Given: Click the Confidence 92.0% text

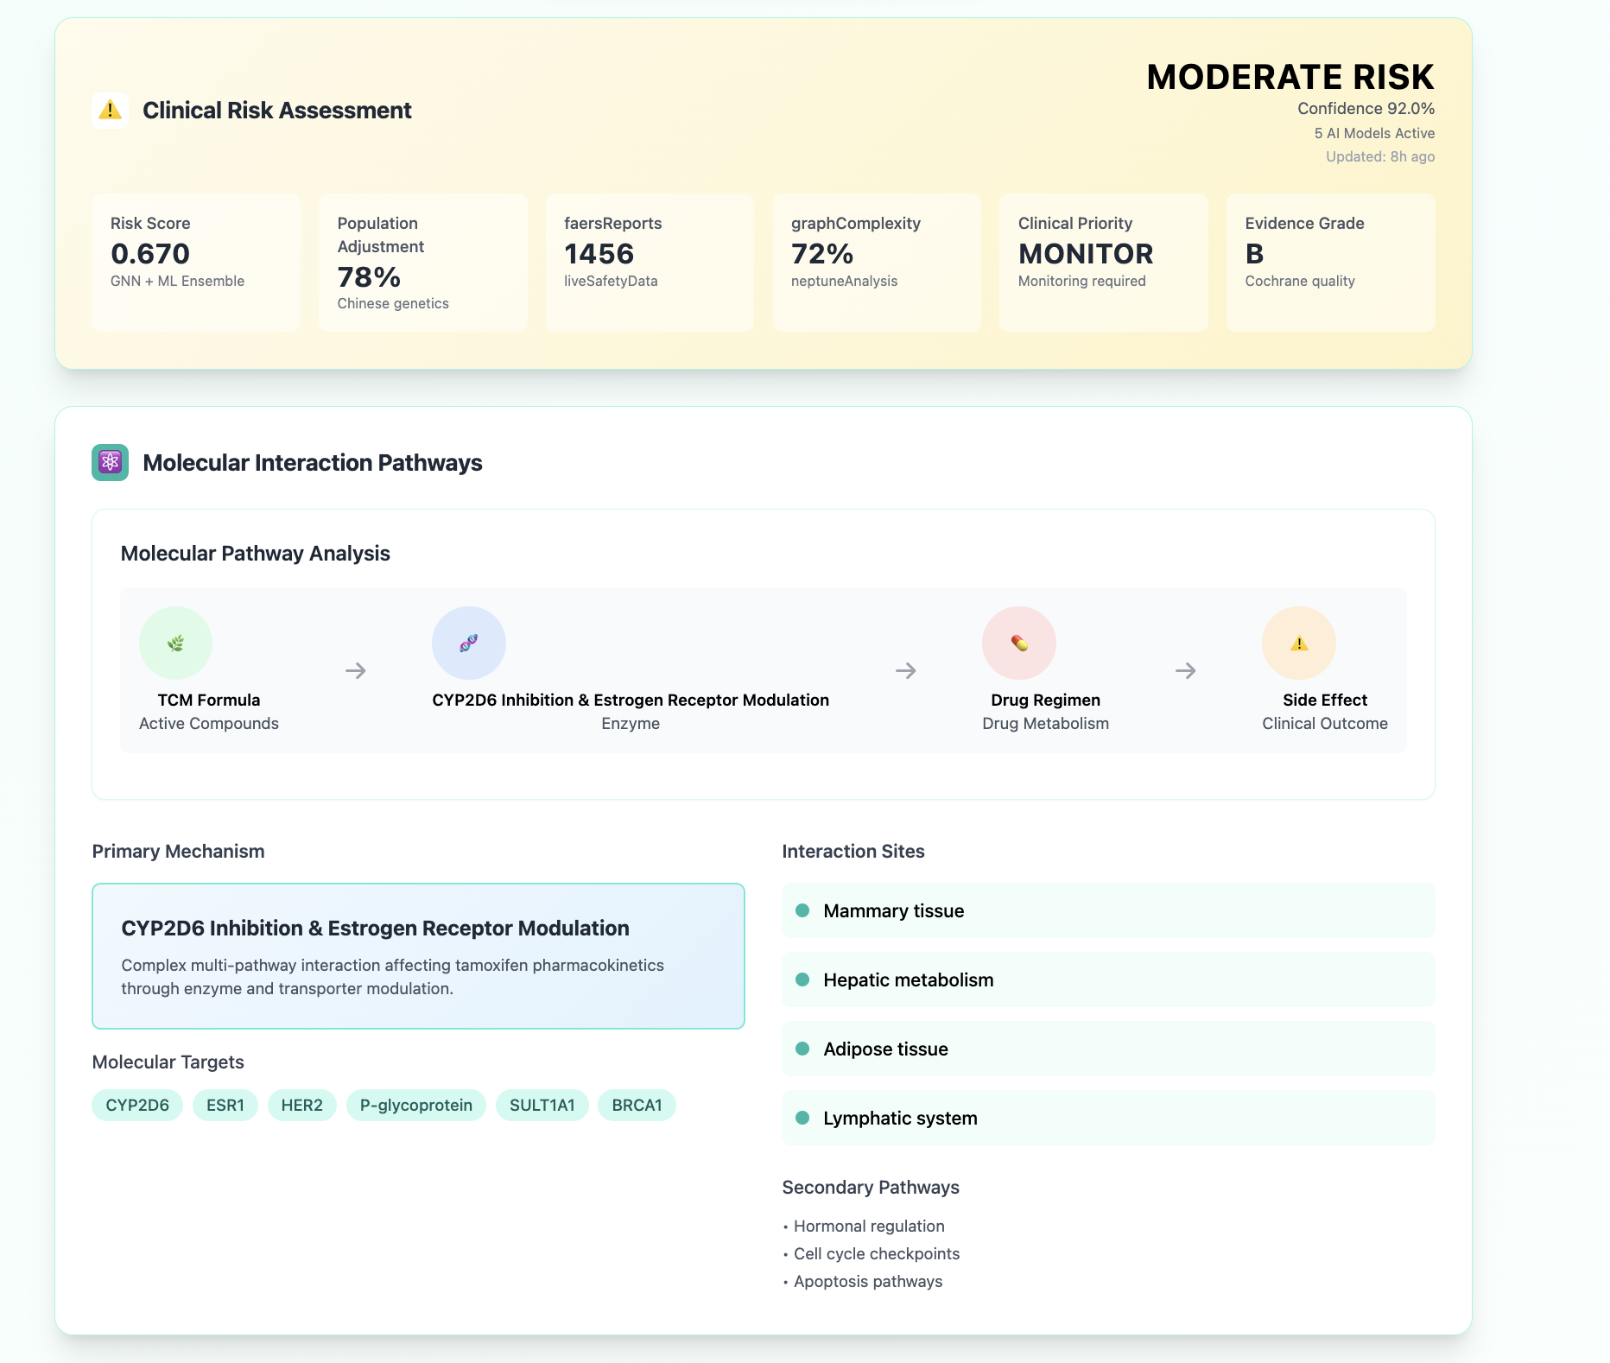Looking at the screenshot, I should click(x=1366, y=109).
